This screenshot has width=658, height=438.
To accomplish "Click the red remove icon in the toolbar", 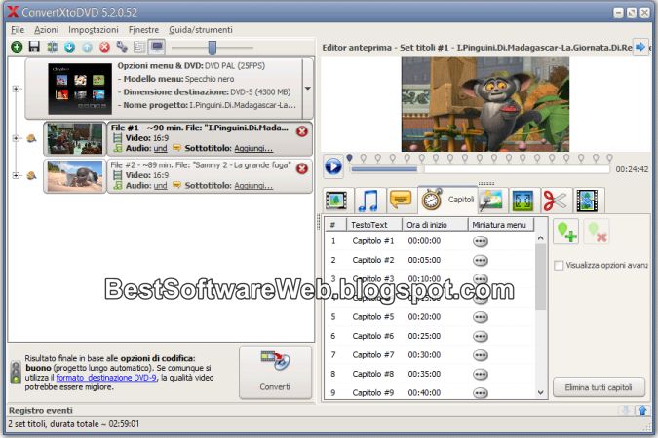I will coord(105,47).
